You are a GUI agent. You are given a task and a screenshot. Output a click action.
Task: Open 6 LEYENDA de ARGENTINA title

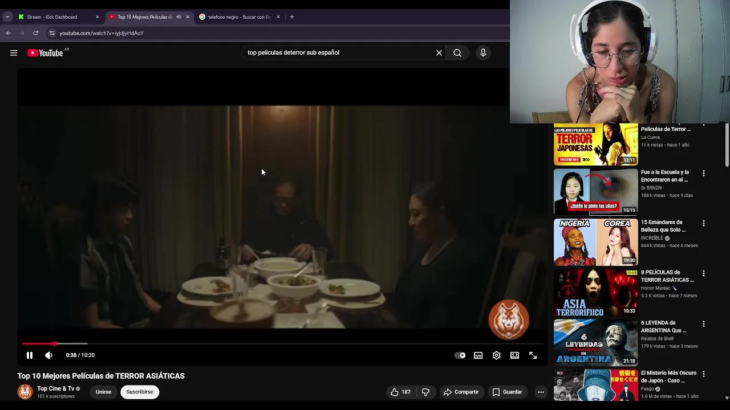coord(664,326)
